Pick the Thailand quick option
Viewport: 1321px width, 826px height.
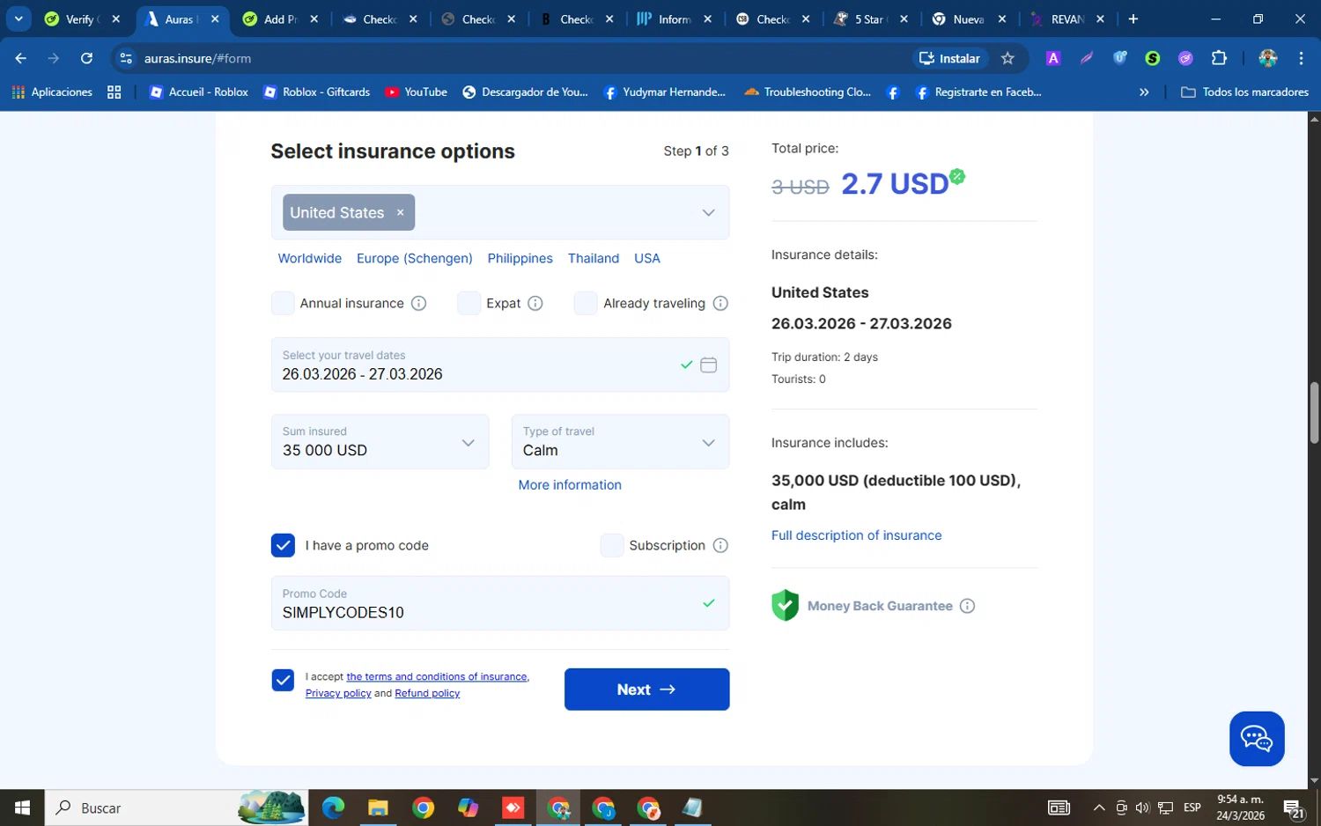(x=594, y=258)
